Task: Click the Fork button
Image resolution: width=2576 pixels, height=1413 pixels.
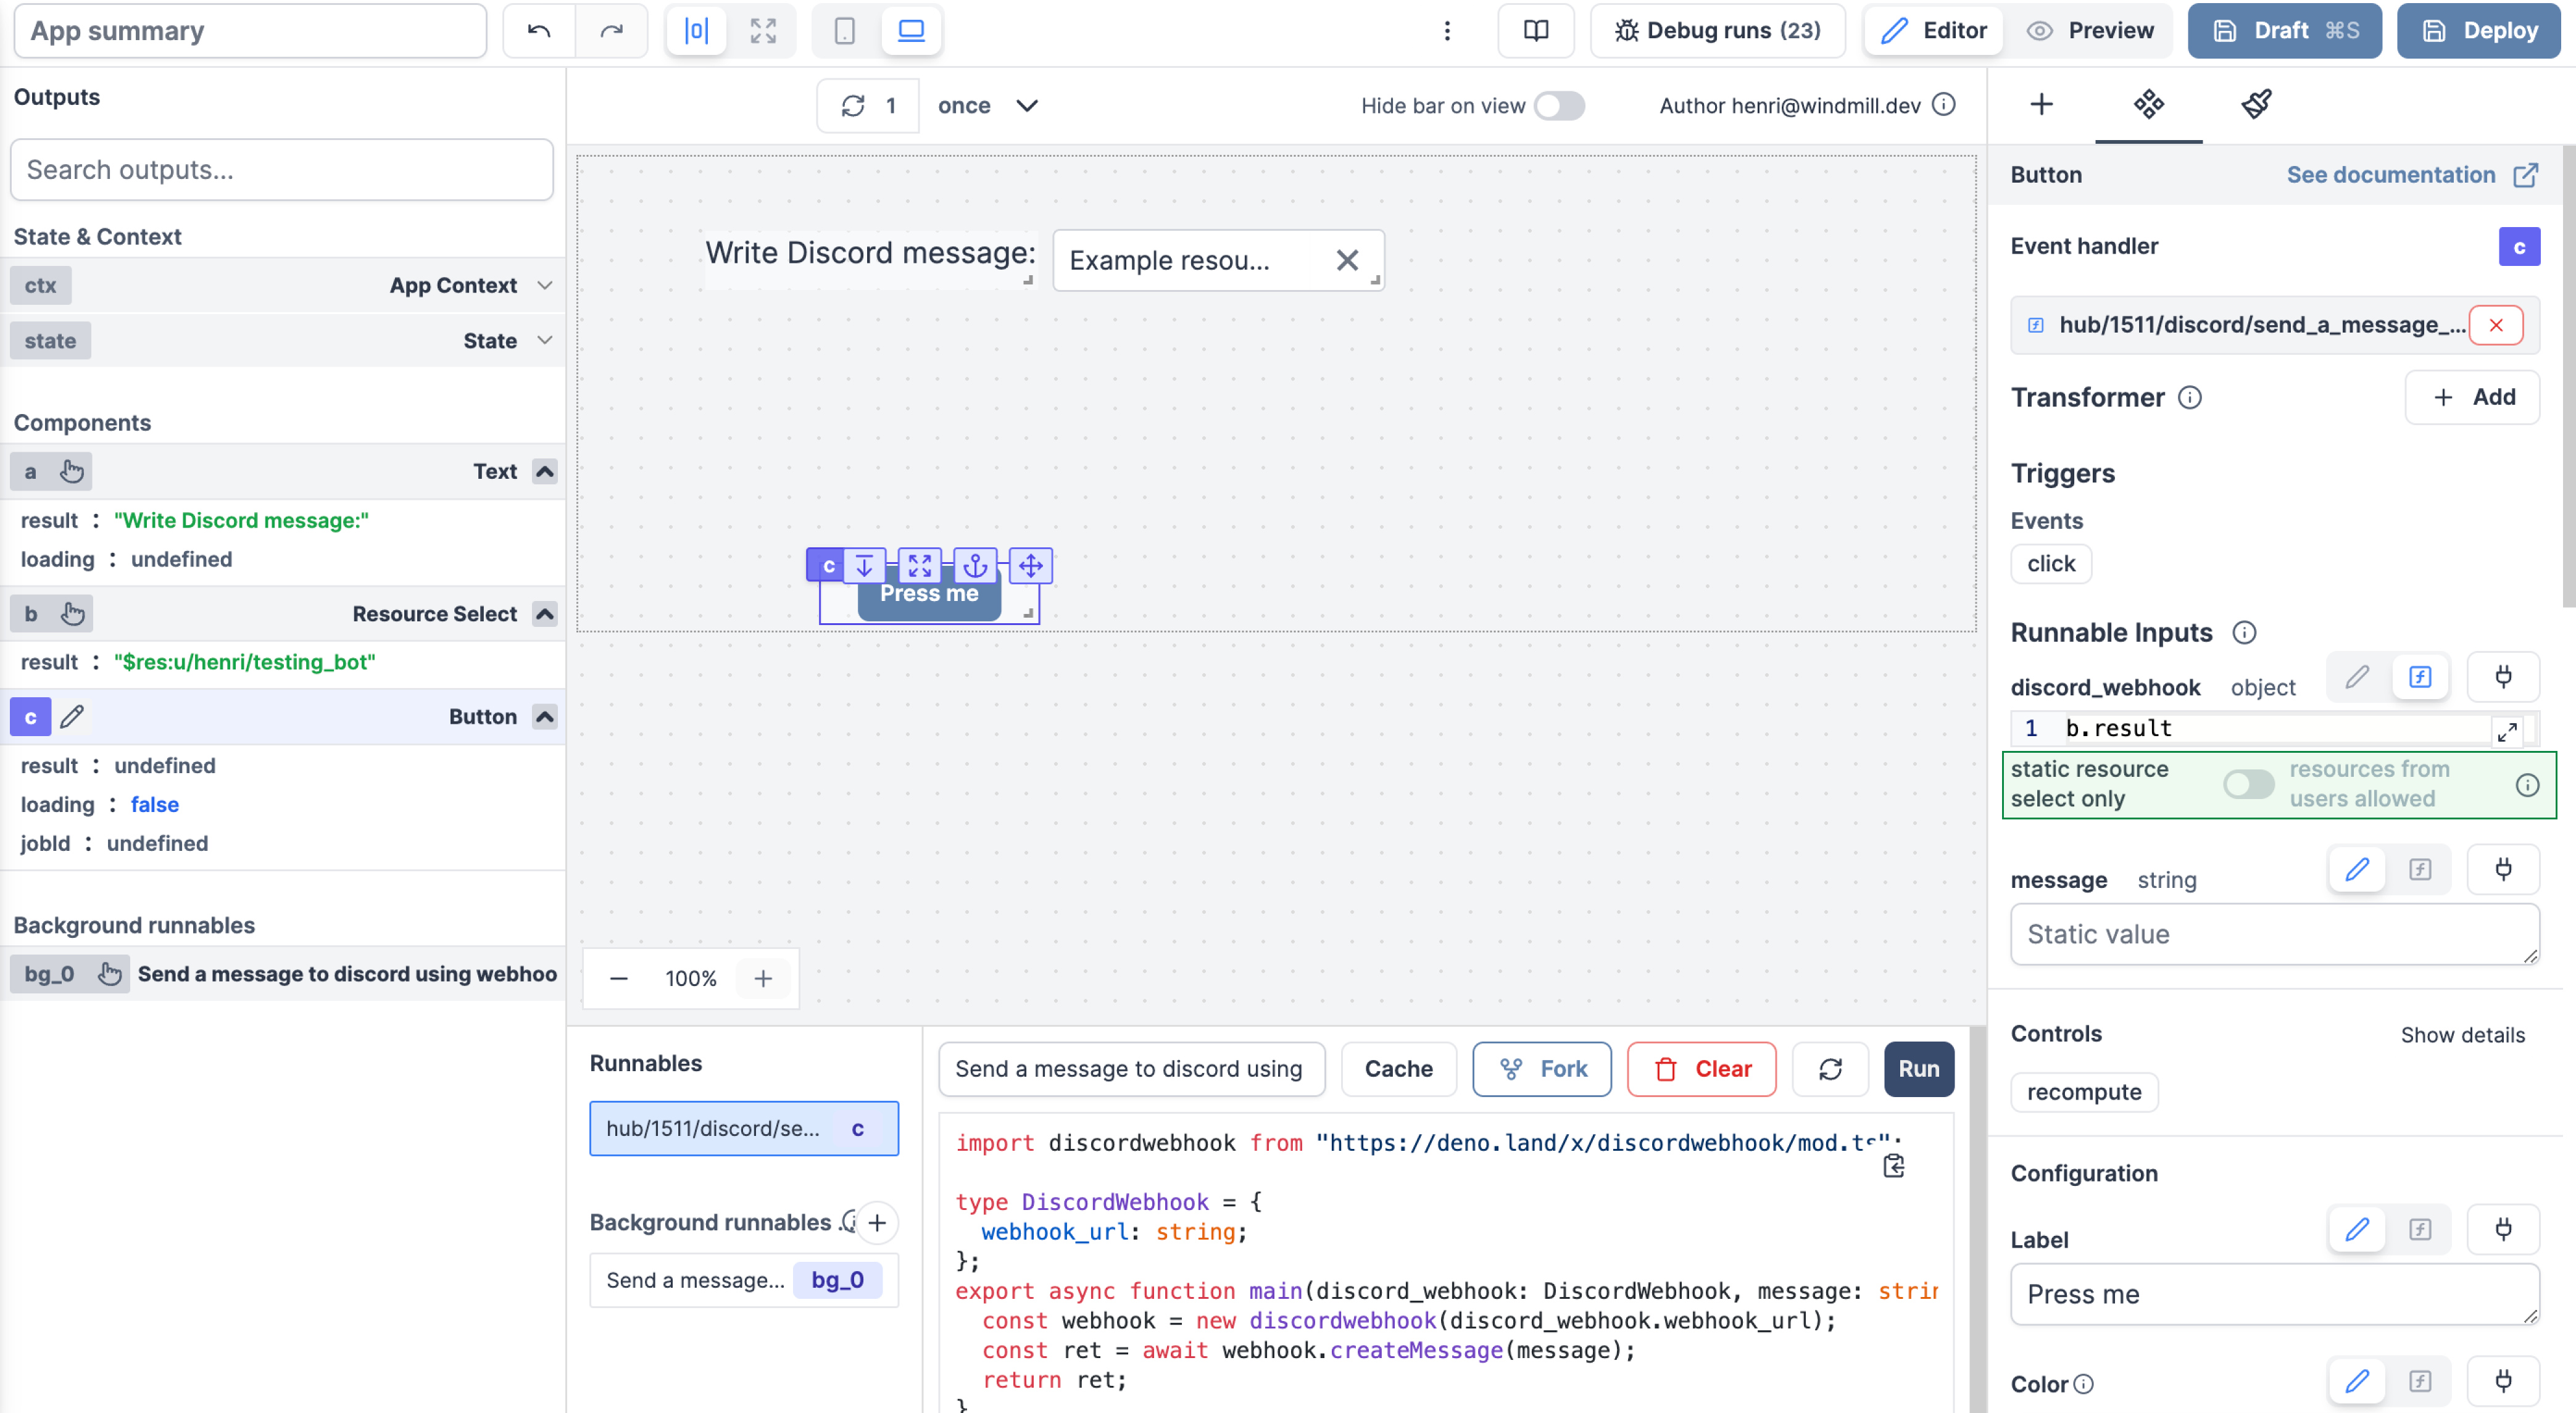Action: (1541, 1069)
